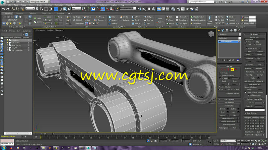Open the Graph Editors menu

(71, 5)
